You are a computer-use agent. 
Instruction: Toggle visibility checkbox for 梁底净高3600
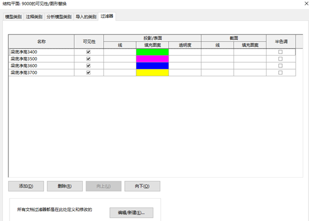88,66
